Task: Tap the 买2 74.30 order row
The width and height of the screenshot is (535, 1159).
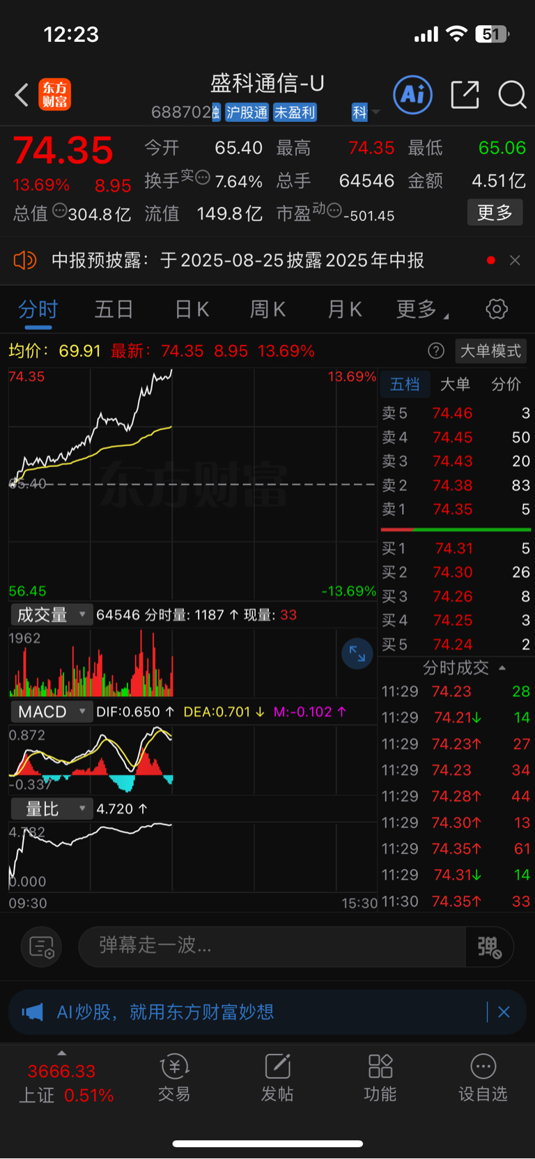Action: point(456,572)
